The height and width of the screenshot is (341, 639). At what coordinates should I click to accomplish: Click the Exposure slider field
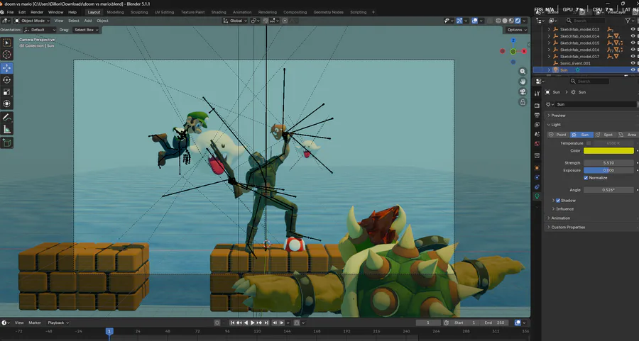pos(609,170)
